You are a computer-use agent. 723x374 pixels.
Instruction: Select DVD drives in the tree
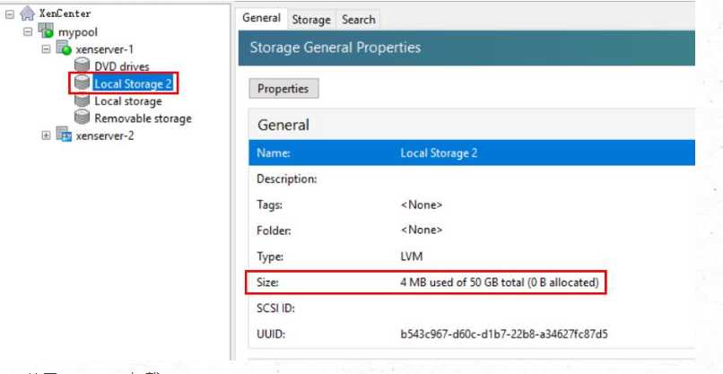[122, 67]
